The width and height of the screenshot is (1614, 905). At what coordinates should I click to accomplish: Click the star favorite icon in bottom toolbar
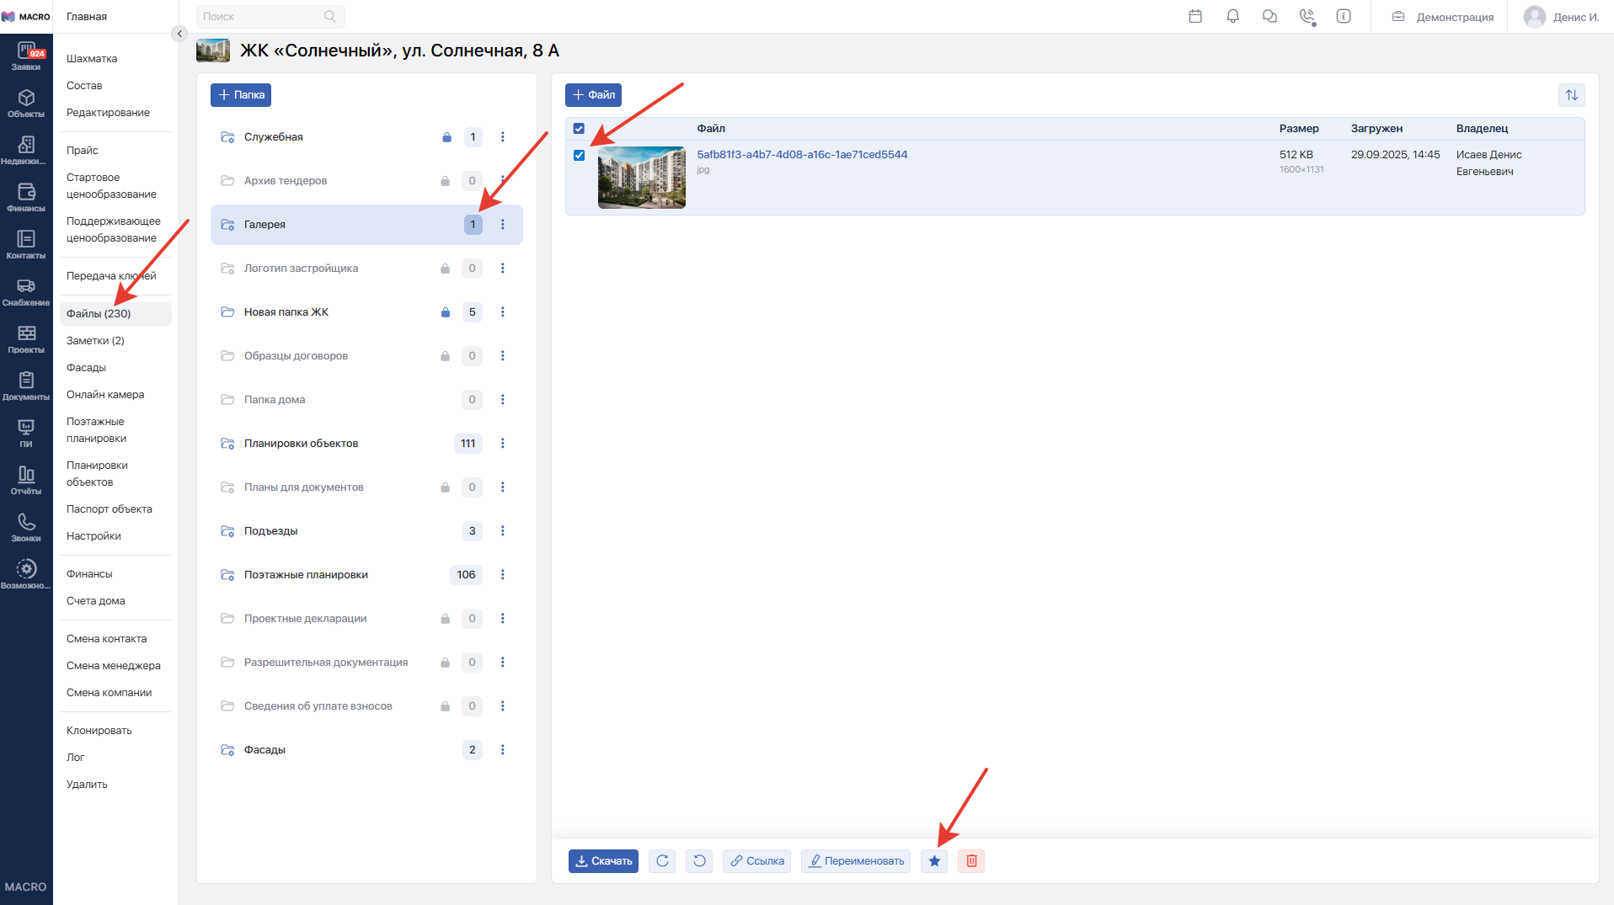[x=934, y=860]
